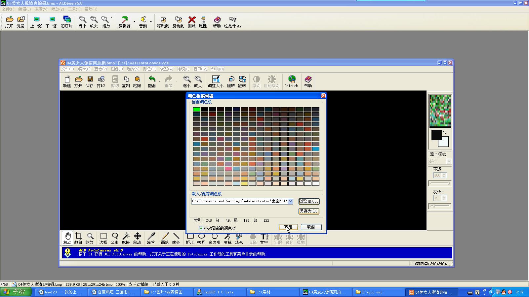The image size is (529, 297).
Task: Select the Crop tool in FotoCanvas
Action: tap(78, 238)
